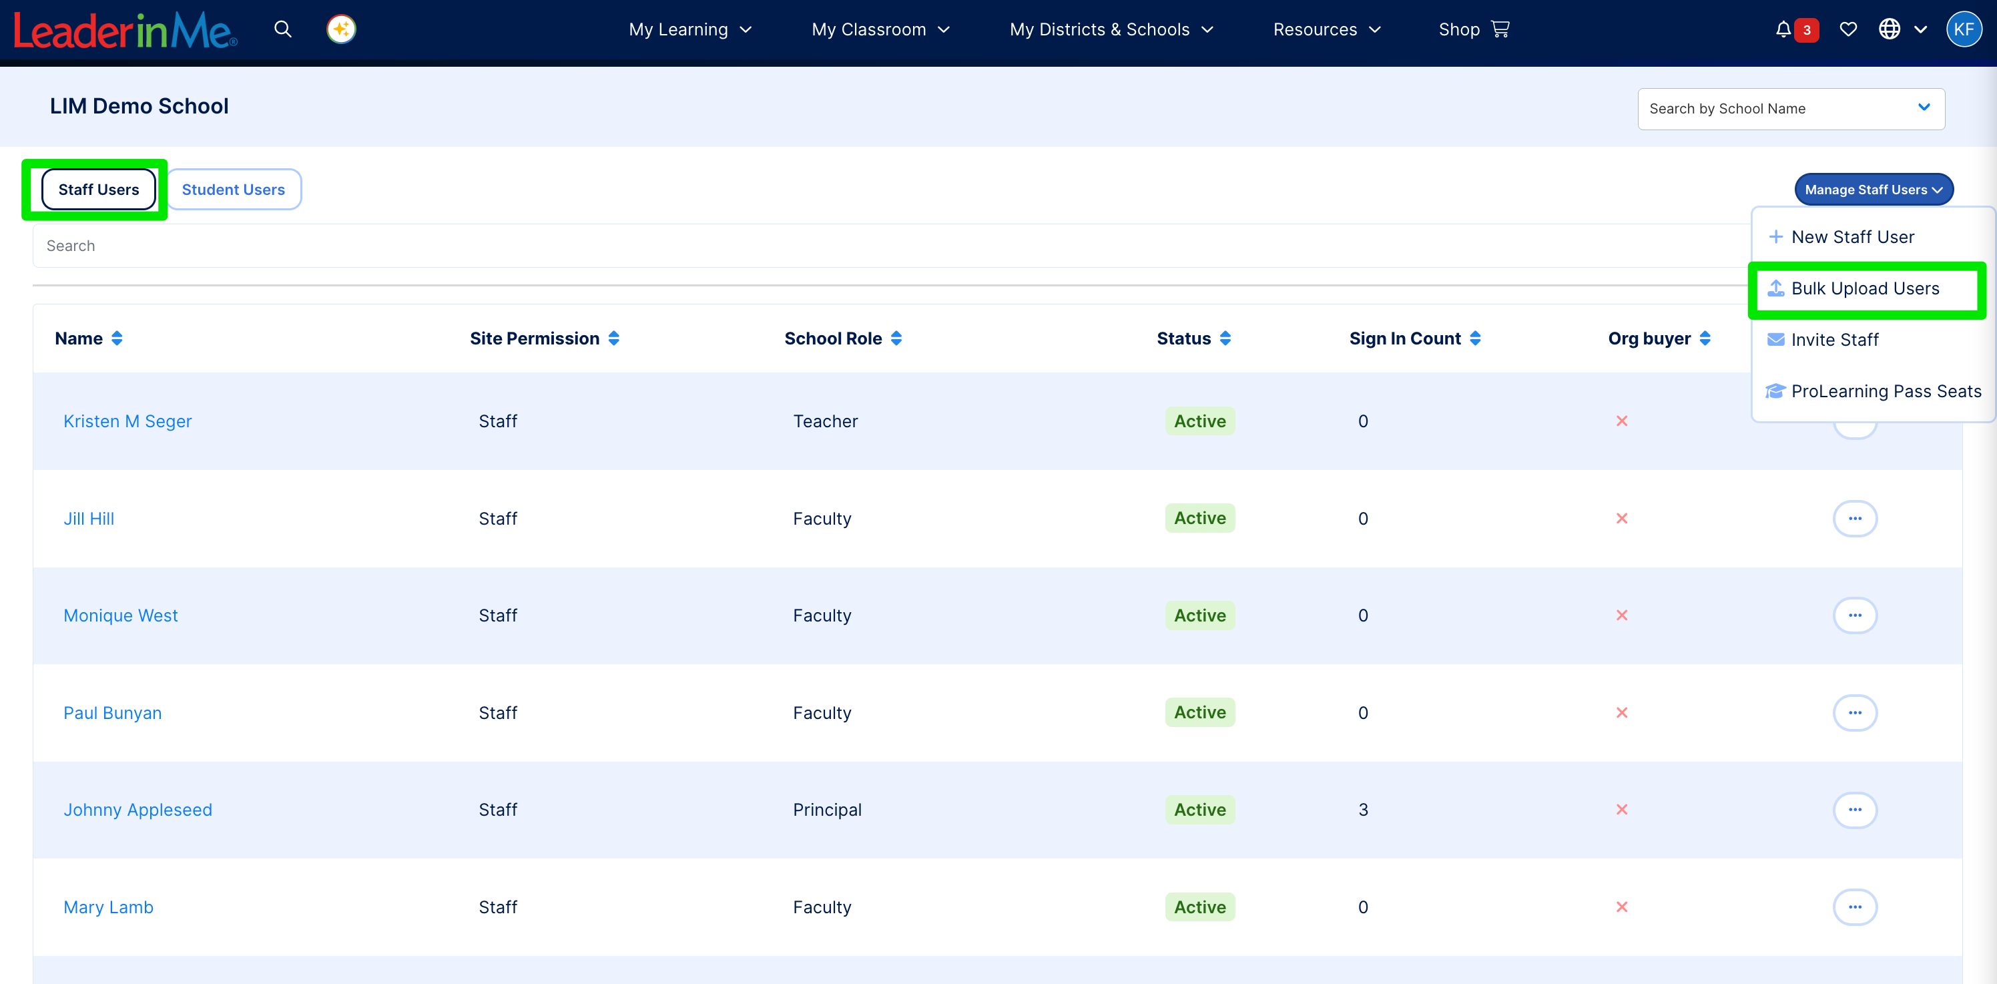
Task: Switch to the Student Users tab
Action: point(234,189)
